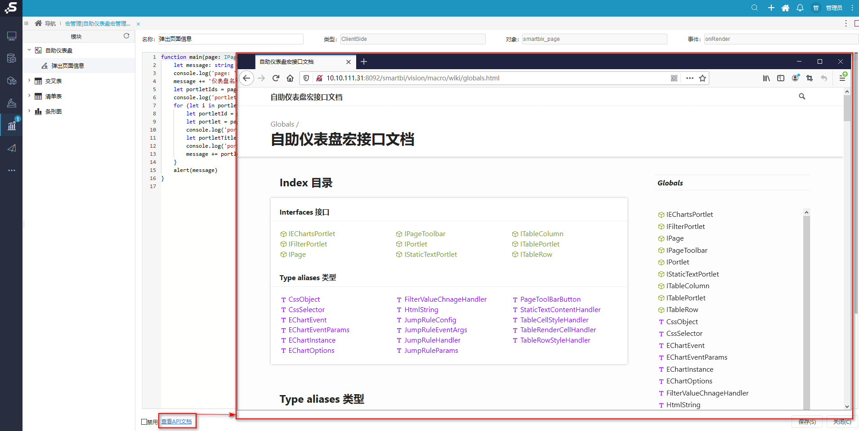Screen dimensions: 859x431
Task: Open the dataset cube icon in sidebar
Action: coord(12,81)
